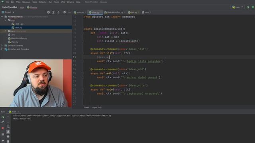The image size is (255, 143).
Task: Click the up stack trace arrow in Run panel
Action: click(x=8, y=117)
